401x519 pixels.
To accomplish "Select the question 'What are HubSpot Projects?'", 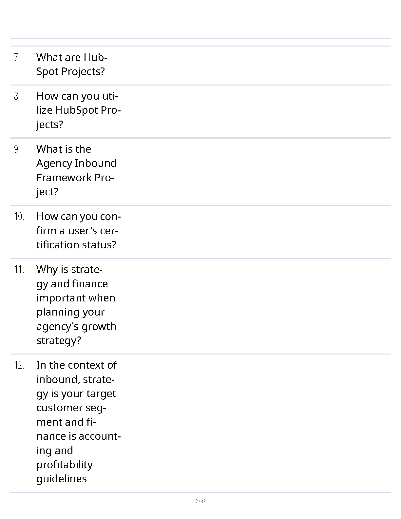I will point(72,64).
